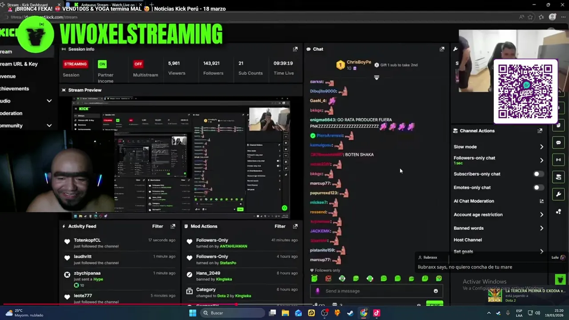Open a new browser tab
This screenshot has width=569, height=320.
[151, 5]
